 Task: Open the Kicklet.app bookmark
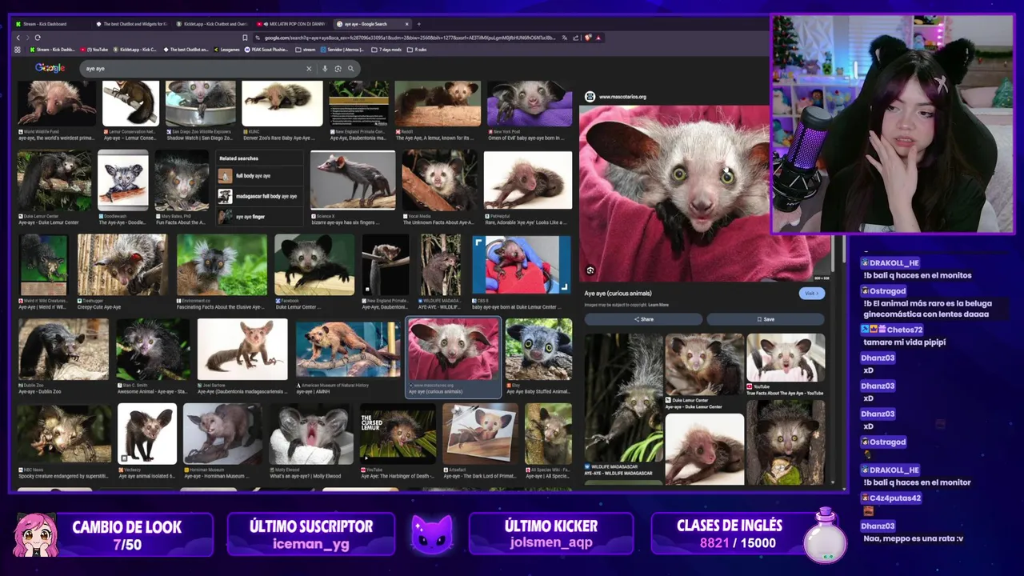pos(136,50)
